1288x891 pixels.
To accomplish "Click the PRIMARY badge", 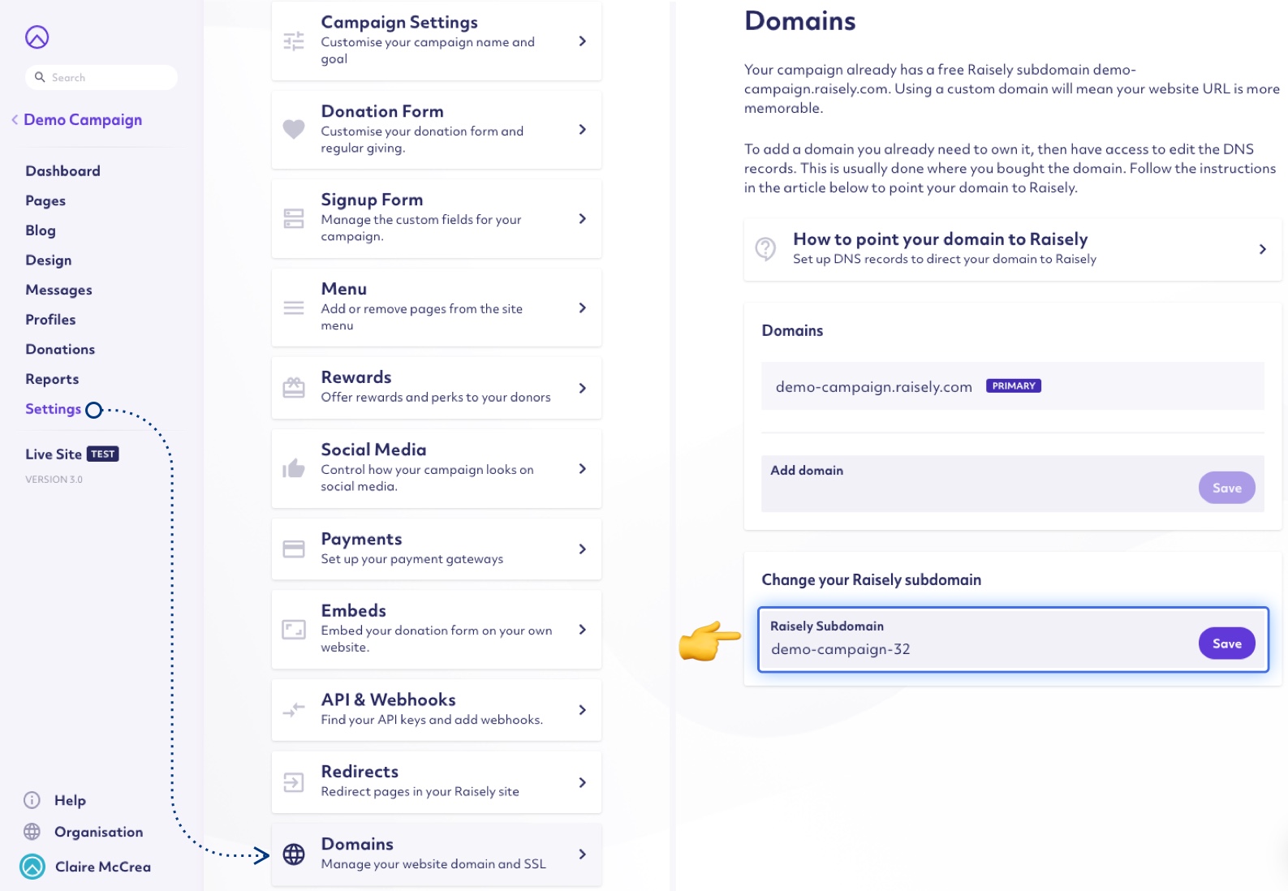I will coord(1013,386).
